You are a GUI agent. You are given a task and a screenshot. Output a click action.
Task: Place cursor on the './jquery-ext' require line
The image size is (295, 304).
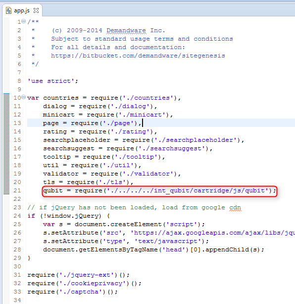[x=78, y=275]
